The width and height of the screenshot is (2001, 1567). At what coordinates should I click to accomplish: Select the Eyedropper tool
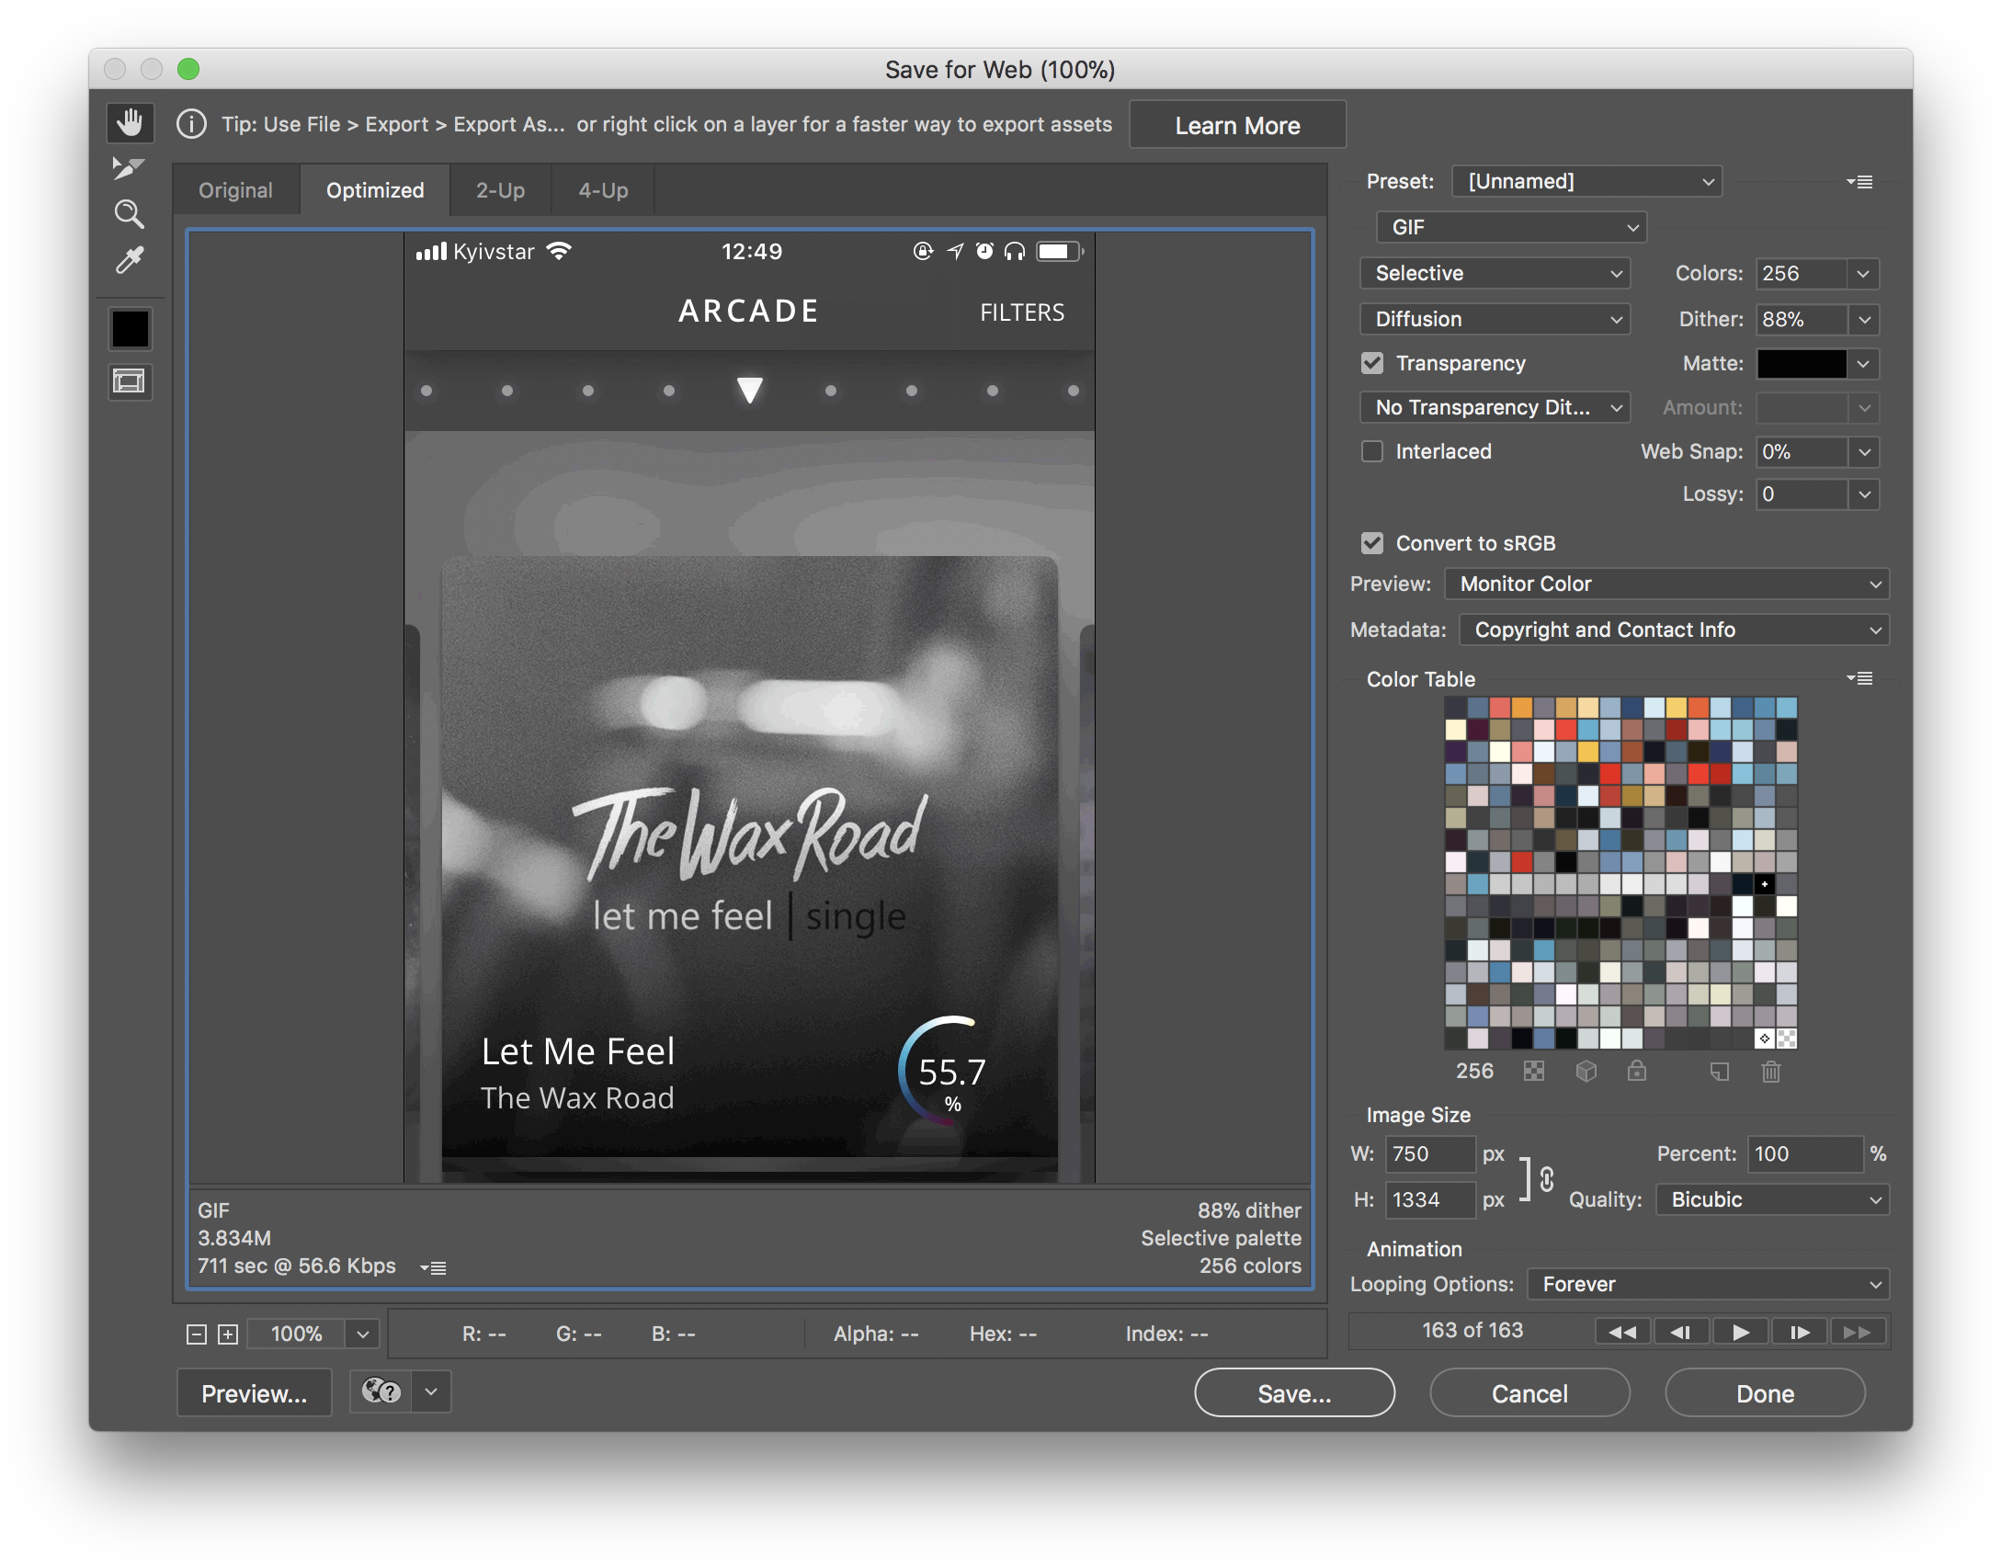coord(129,260)
